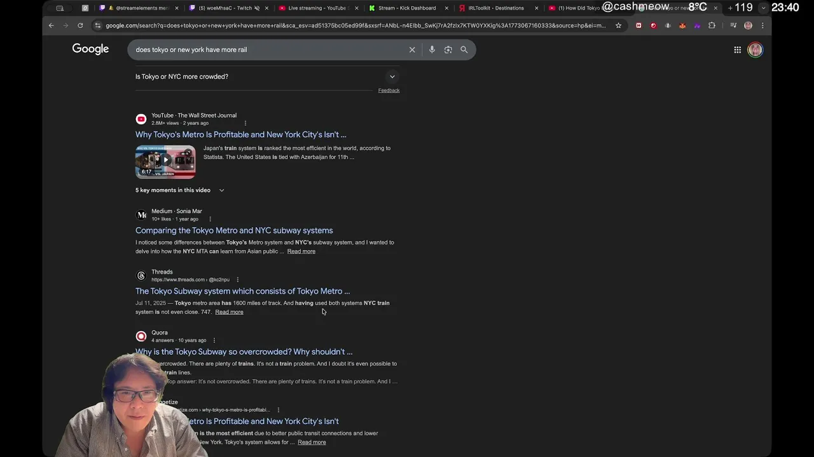Switch to the woeMhsaC Twitch tab
The image size is (814, 457).
coord(229,8)
